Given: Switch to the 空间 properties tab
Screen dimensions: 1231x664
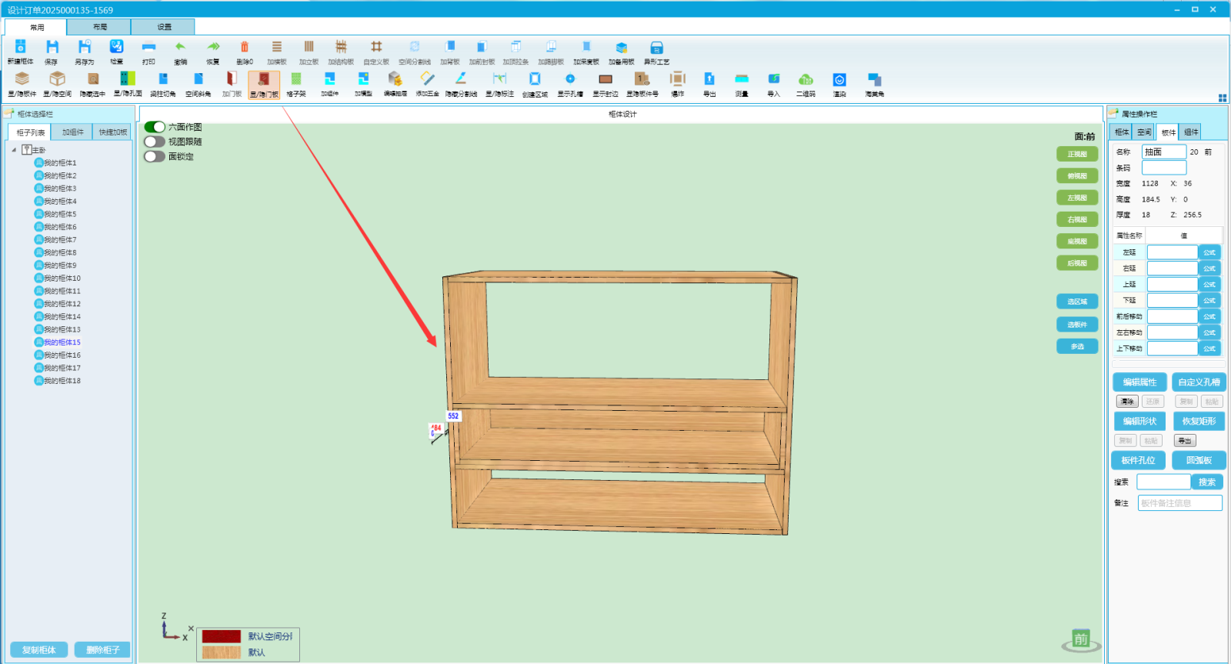Looking at the screenshot, I should click(1144, 132).
